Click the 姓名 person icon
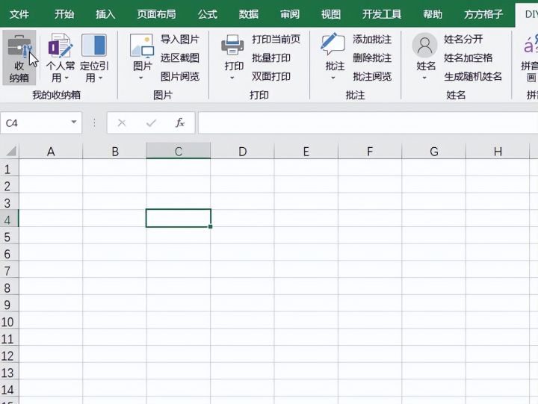This screenshot has width=538, height=404. 424,45
